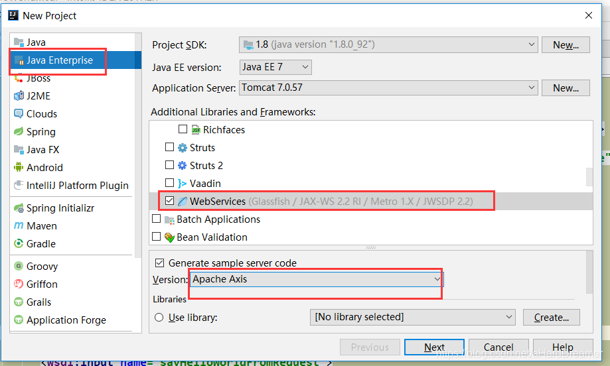Image resolution: width=610 pixels, height=366 pixels.
Task: Tick the Vaadin checkbox
Action: coord(169,182)
